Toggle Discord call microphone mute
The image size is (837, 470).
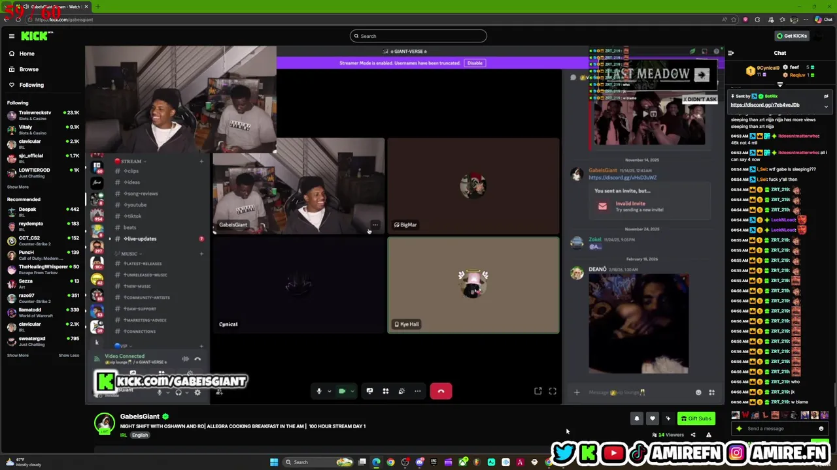click(318, 391)
